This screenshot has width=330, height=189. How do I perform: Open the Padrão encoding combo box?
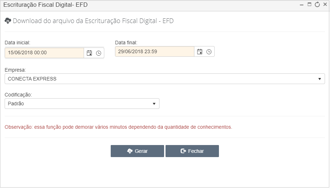tap(82, 104)
